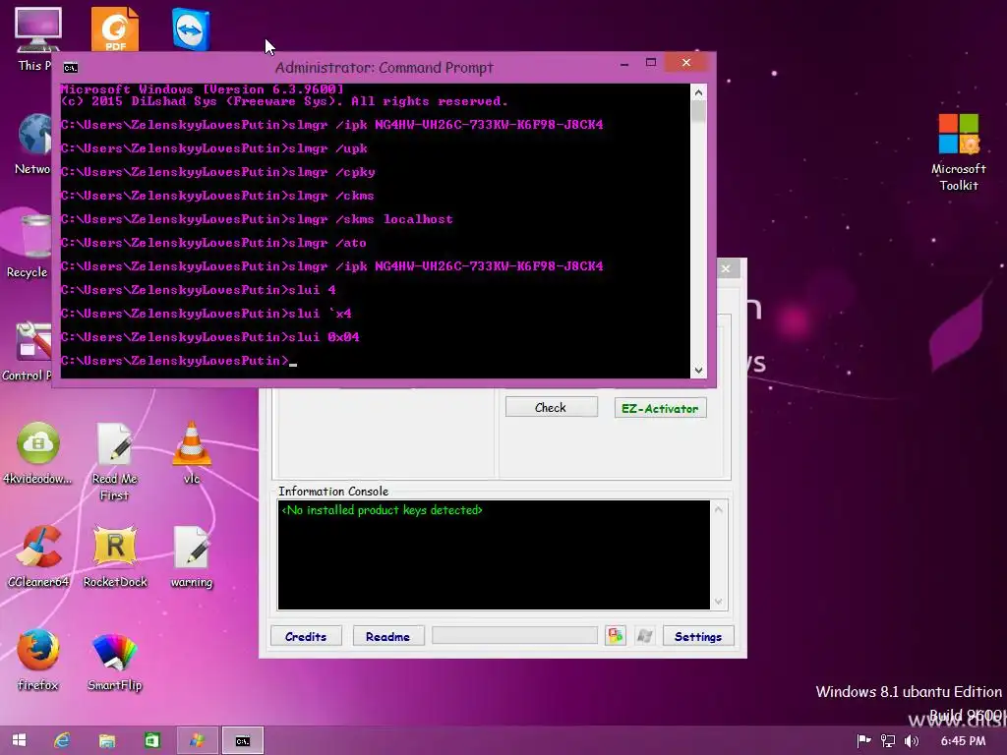Click Information Console scroll down arrow
Image resolution: width=1007 pixels, height=755 pixels.
click(x=719, y=602)
